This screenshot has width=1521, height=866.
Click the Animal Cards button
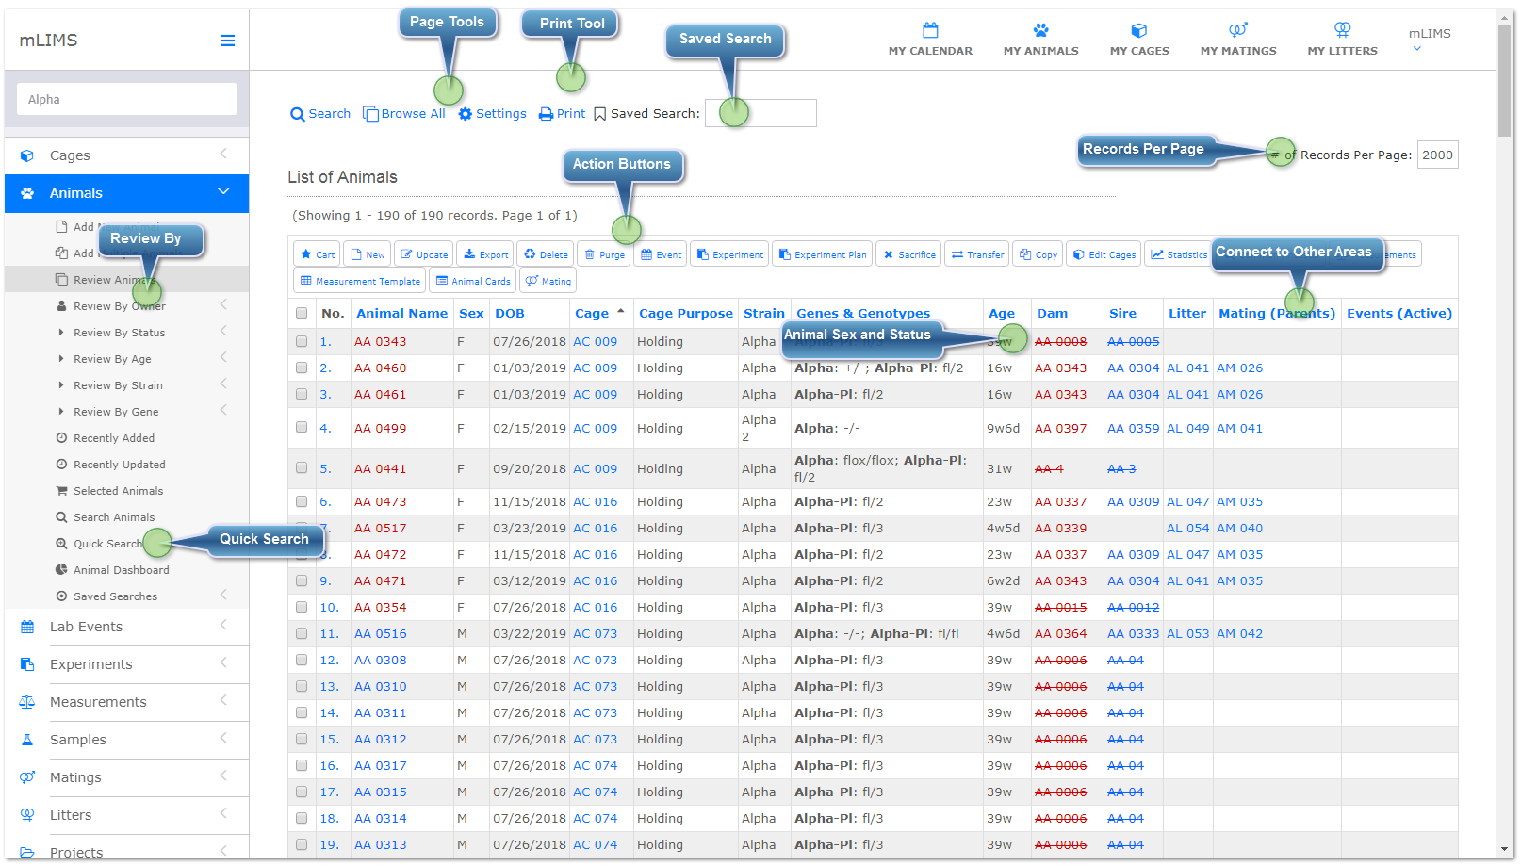(472, 281)
